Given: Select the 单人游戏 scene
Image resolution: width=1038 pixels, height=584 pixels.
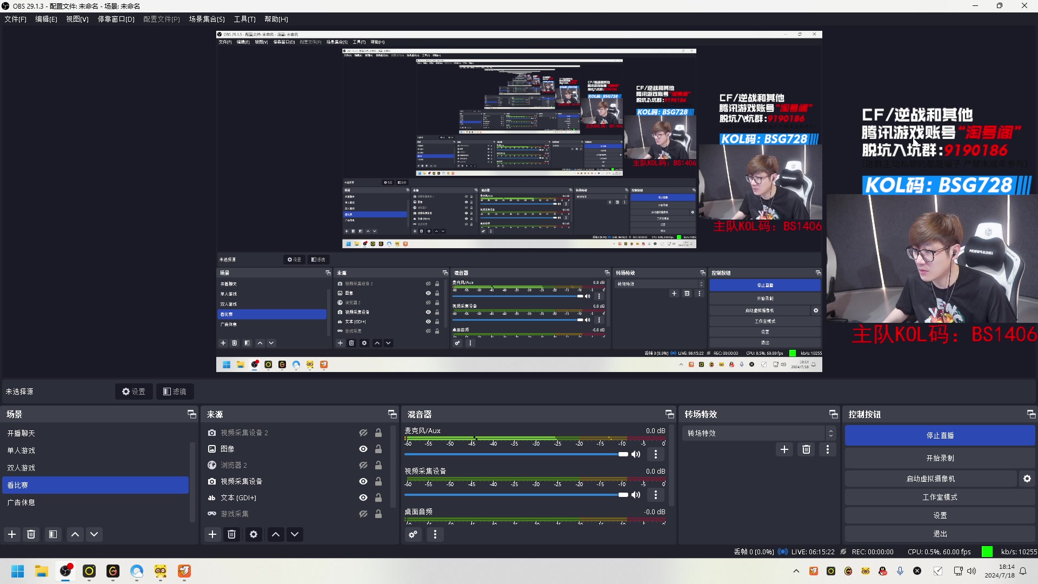Looking at the screenshot, I should tap(96, 450).
